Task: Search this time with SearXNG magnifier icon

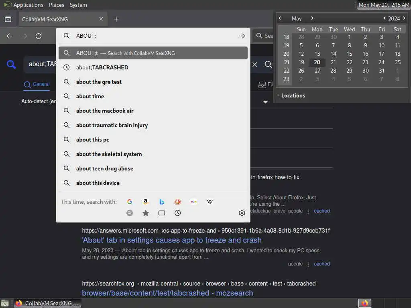Action: 130,213
